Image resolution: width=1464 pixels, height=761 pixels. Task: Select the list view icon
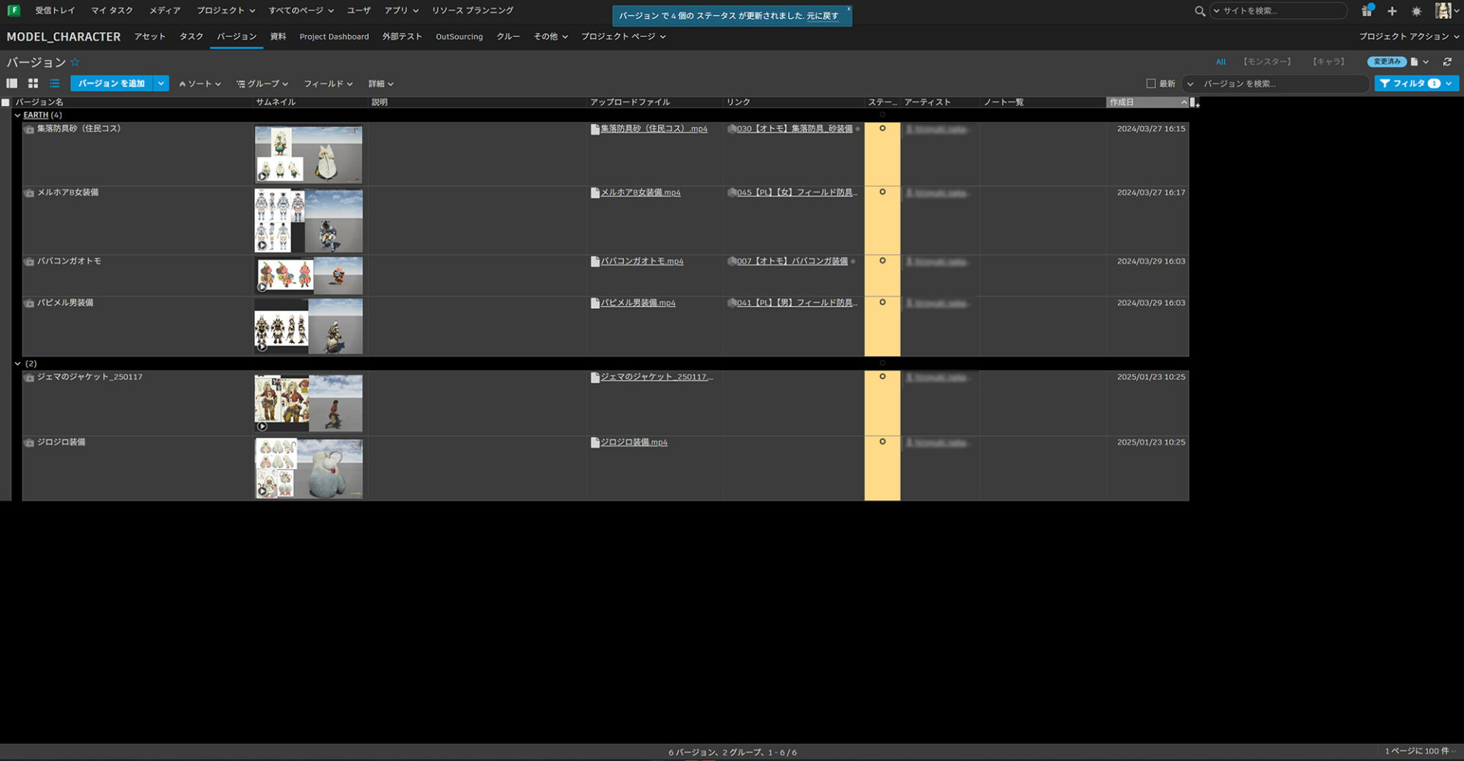[x=54, y=83]
